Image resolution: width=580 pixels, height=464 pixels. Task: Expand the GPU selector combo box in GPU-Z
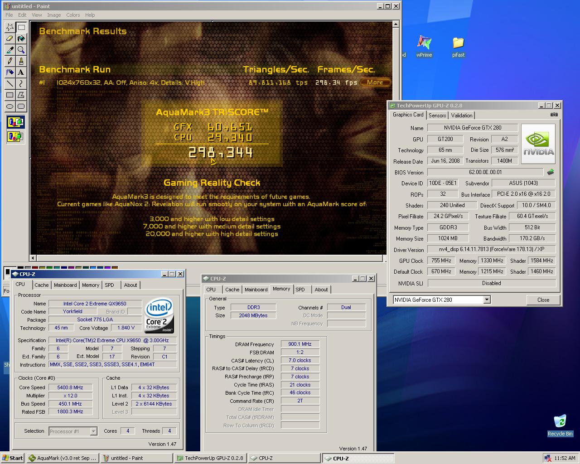(487, 300)
